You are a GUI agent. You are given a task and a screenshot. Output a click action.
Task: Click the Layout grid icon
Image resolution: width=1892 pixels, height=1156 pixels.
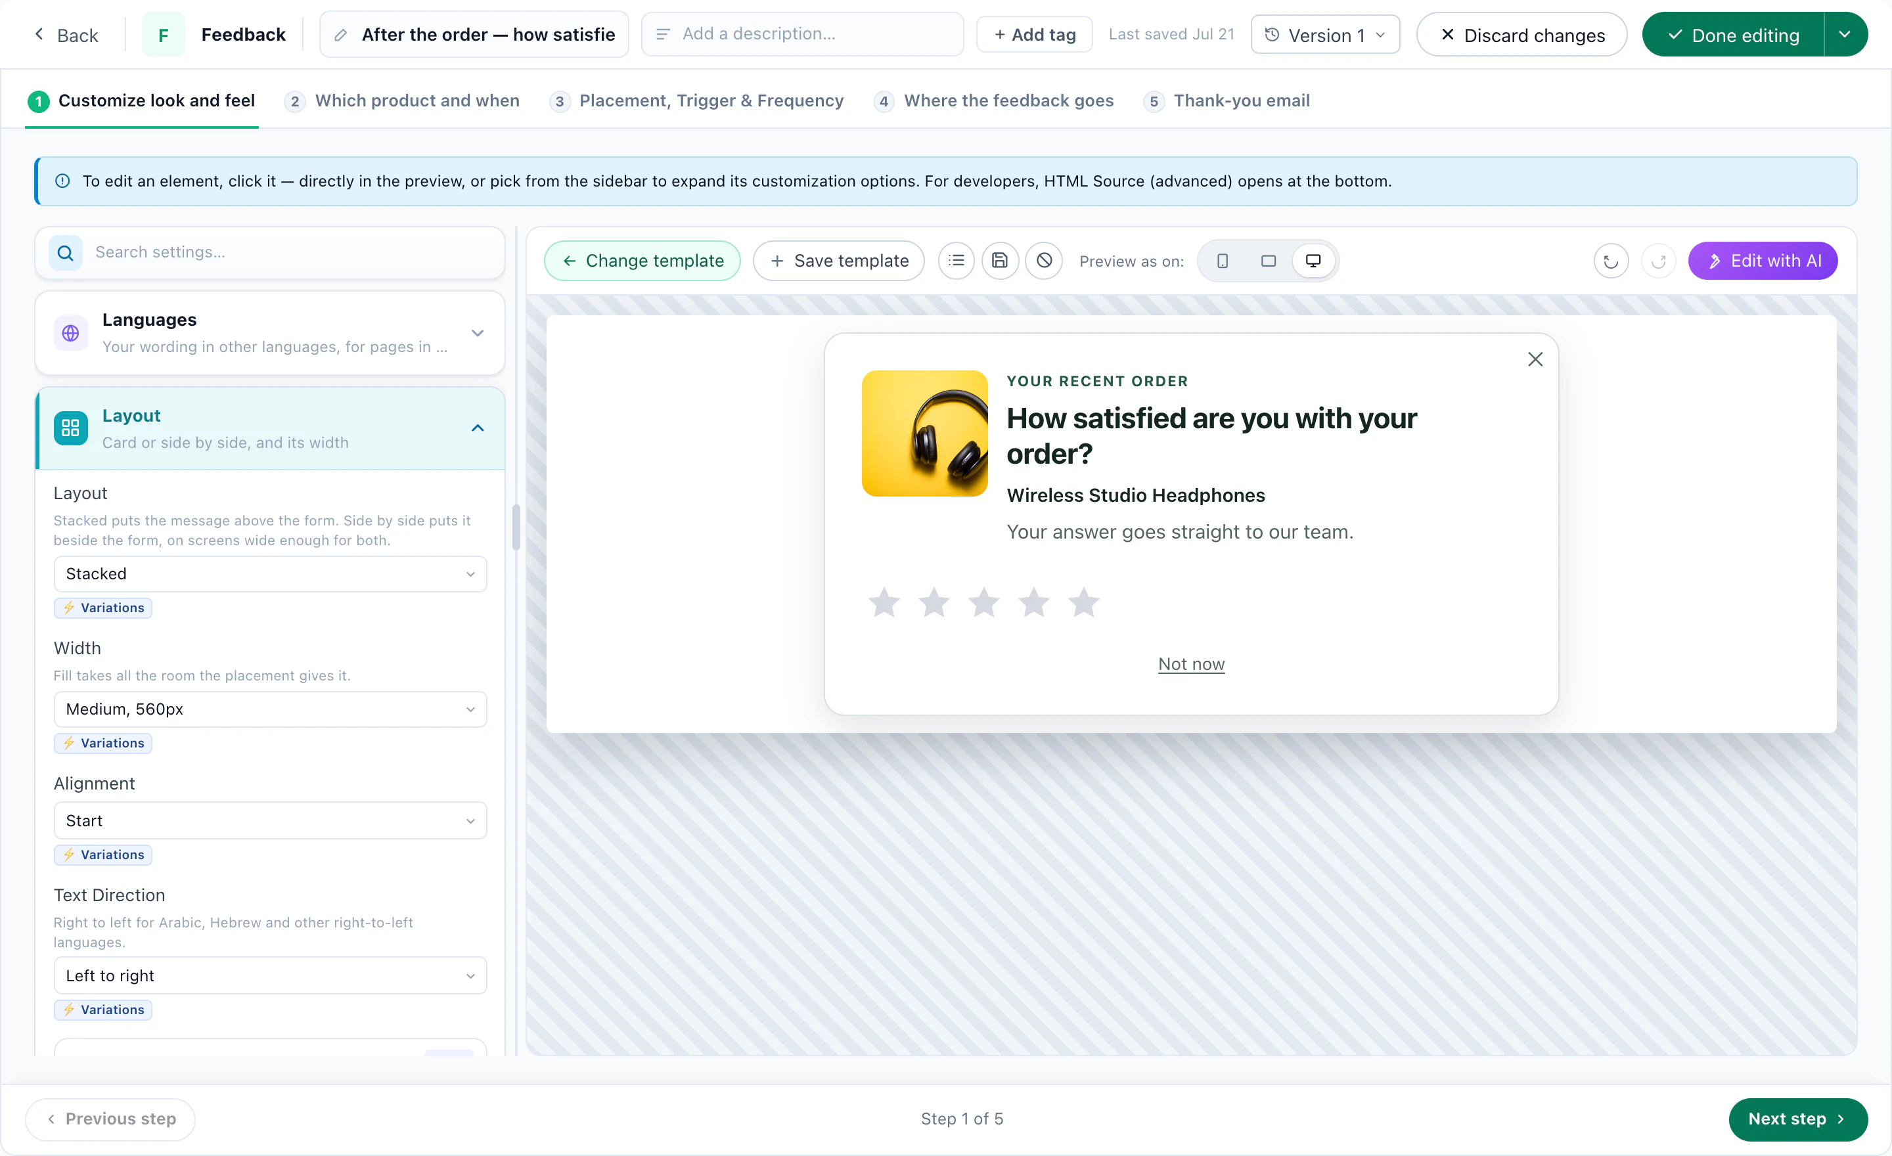pyautogui.click(x=71, y=428)
